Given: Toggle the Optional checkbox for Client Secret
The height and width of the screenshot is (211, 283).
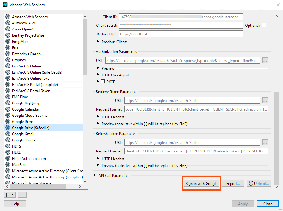Looking at the screenshot, I should 264,25.
